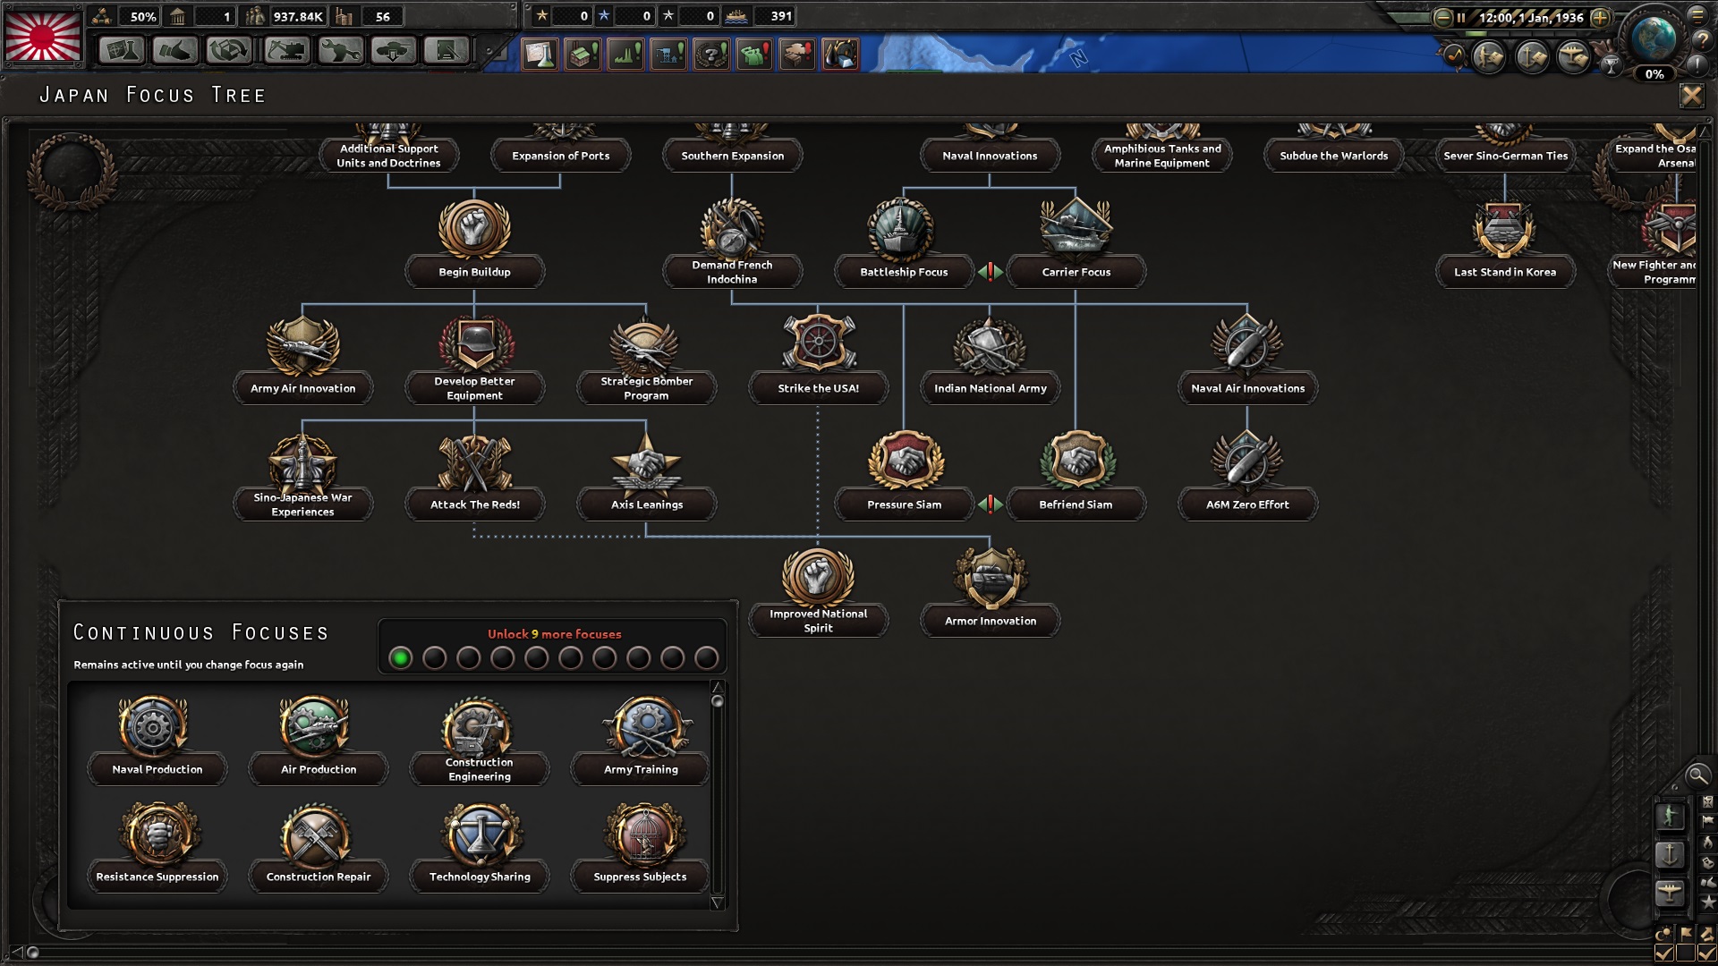Click the continuous focuses scroll-up arrow
This screenshot has height=966, width=1718.
tap(717, 686)
